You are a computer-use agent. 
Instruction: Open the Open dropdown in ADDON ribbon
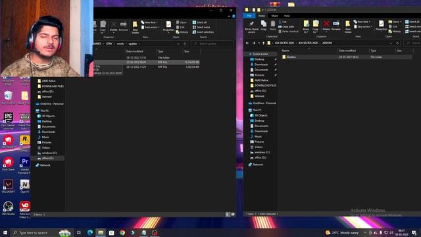coord(395,22)
